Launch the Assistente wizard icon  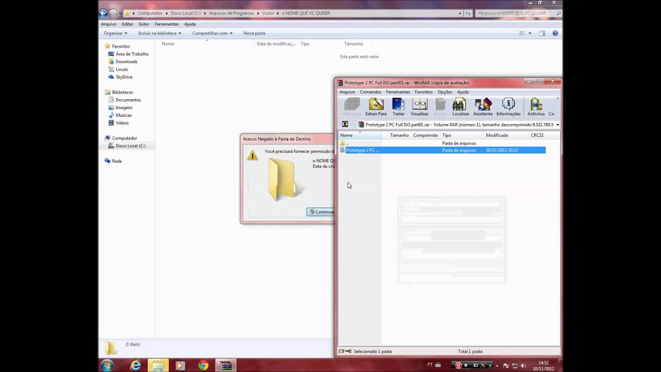(x=483, y=107)
